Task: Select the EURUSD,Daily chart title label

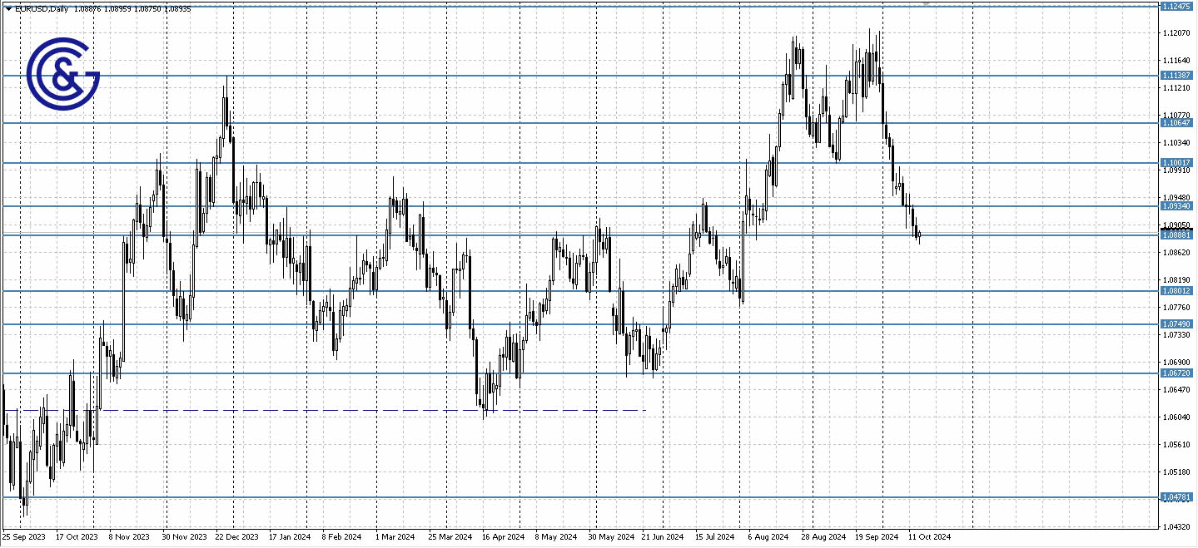Action: (40, 8)
